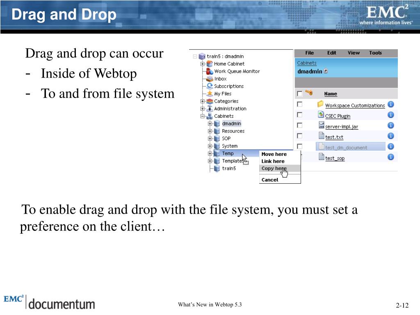Click the Inbox tray icon
This screenshot has height=315, width=420.
[210, 79]
